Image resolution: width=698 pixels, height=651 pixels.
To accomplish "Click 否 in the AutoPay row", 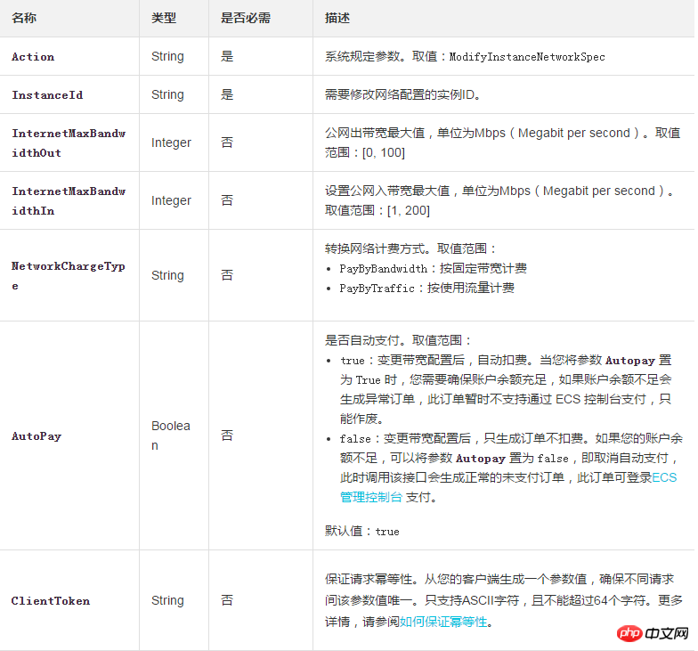I will pos(227,435).
